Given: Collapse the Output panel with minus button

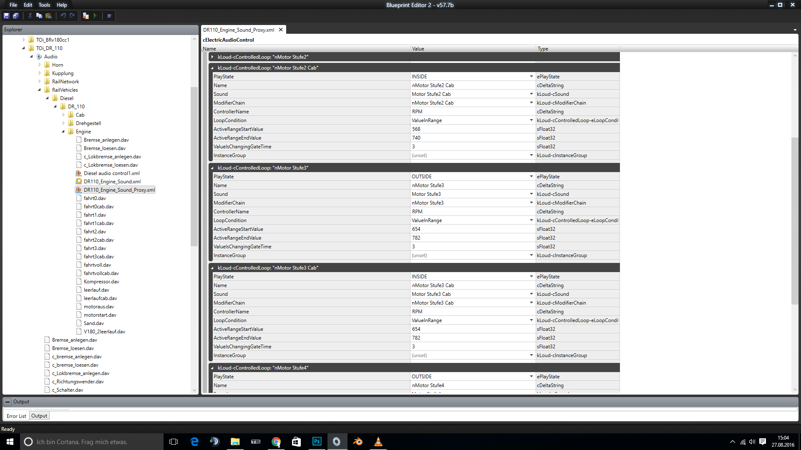Looking at the screenshot, I should coord(8,402).
